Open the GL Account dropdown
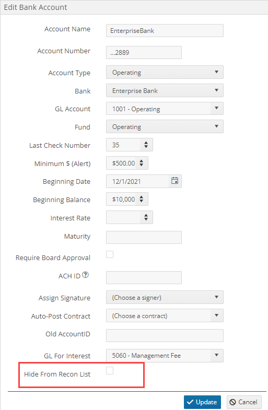Viewport: 268px width, 410px height. [x=165, y=109]
